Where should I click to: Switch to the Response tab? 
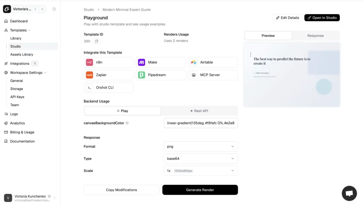point(315,36)
